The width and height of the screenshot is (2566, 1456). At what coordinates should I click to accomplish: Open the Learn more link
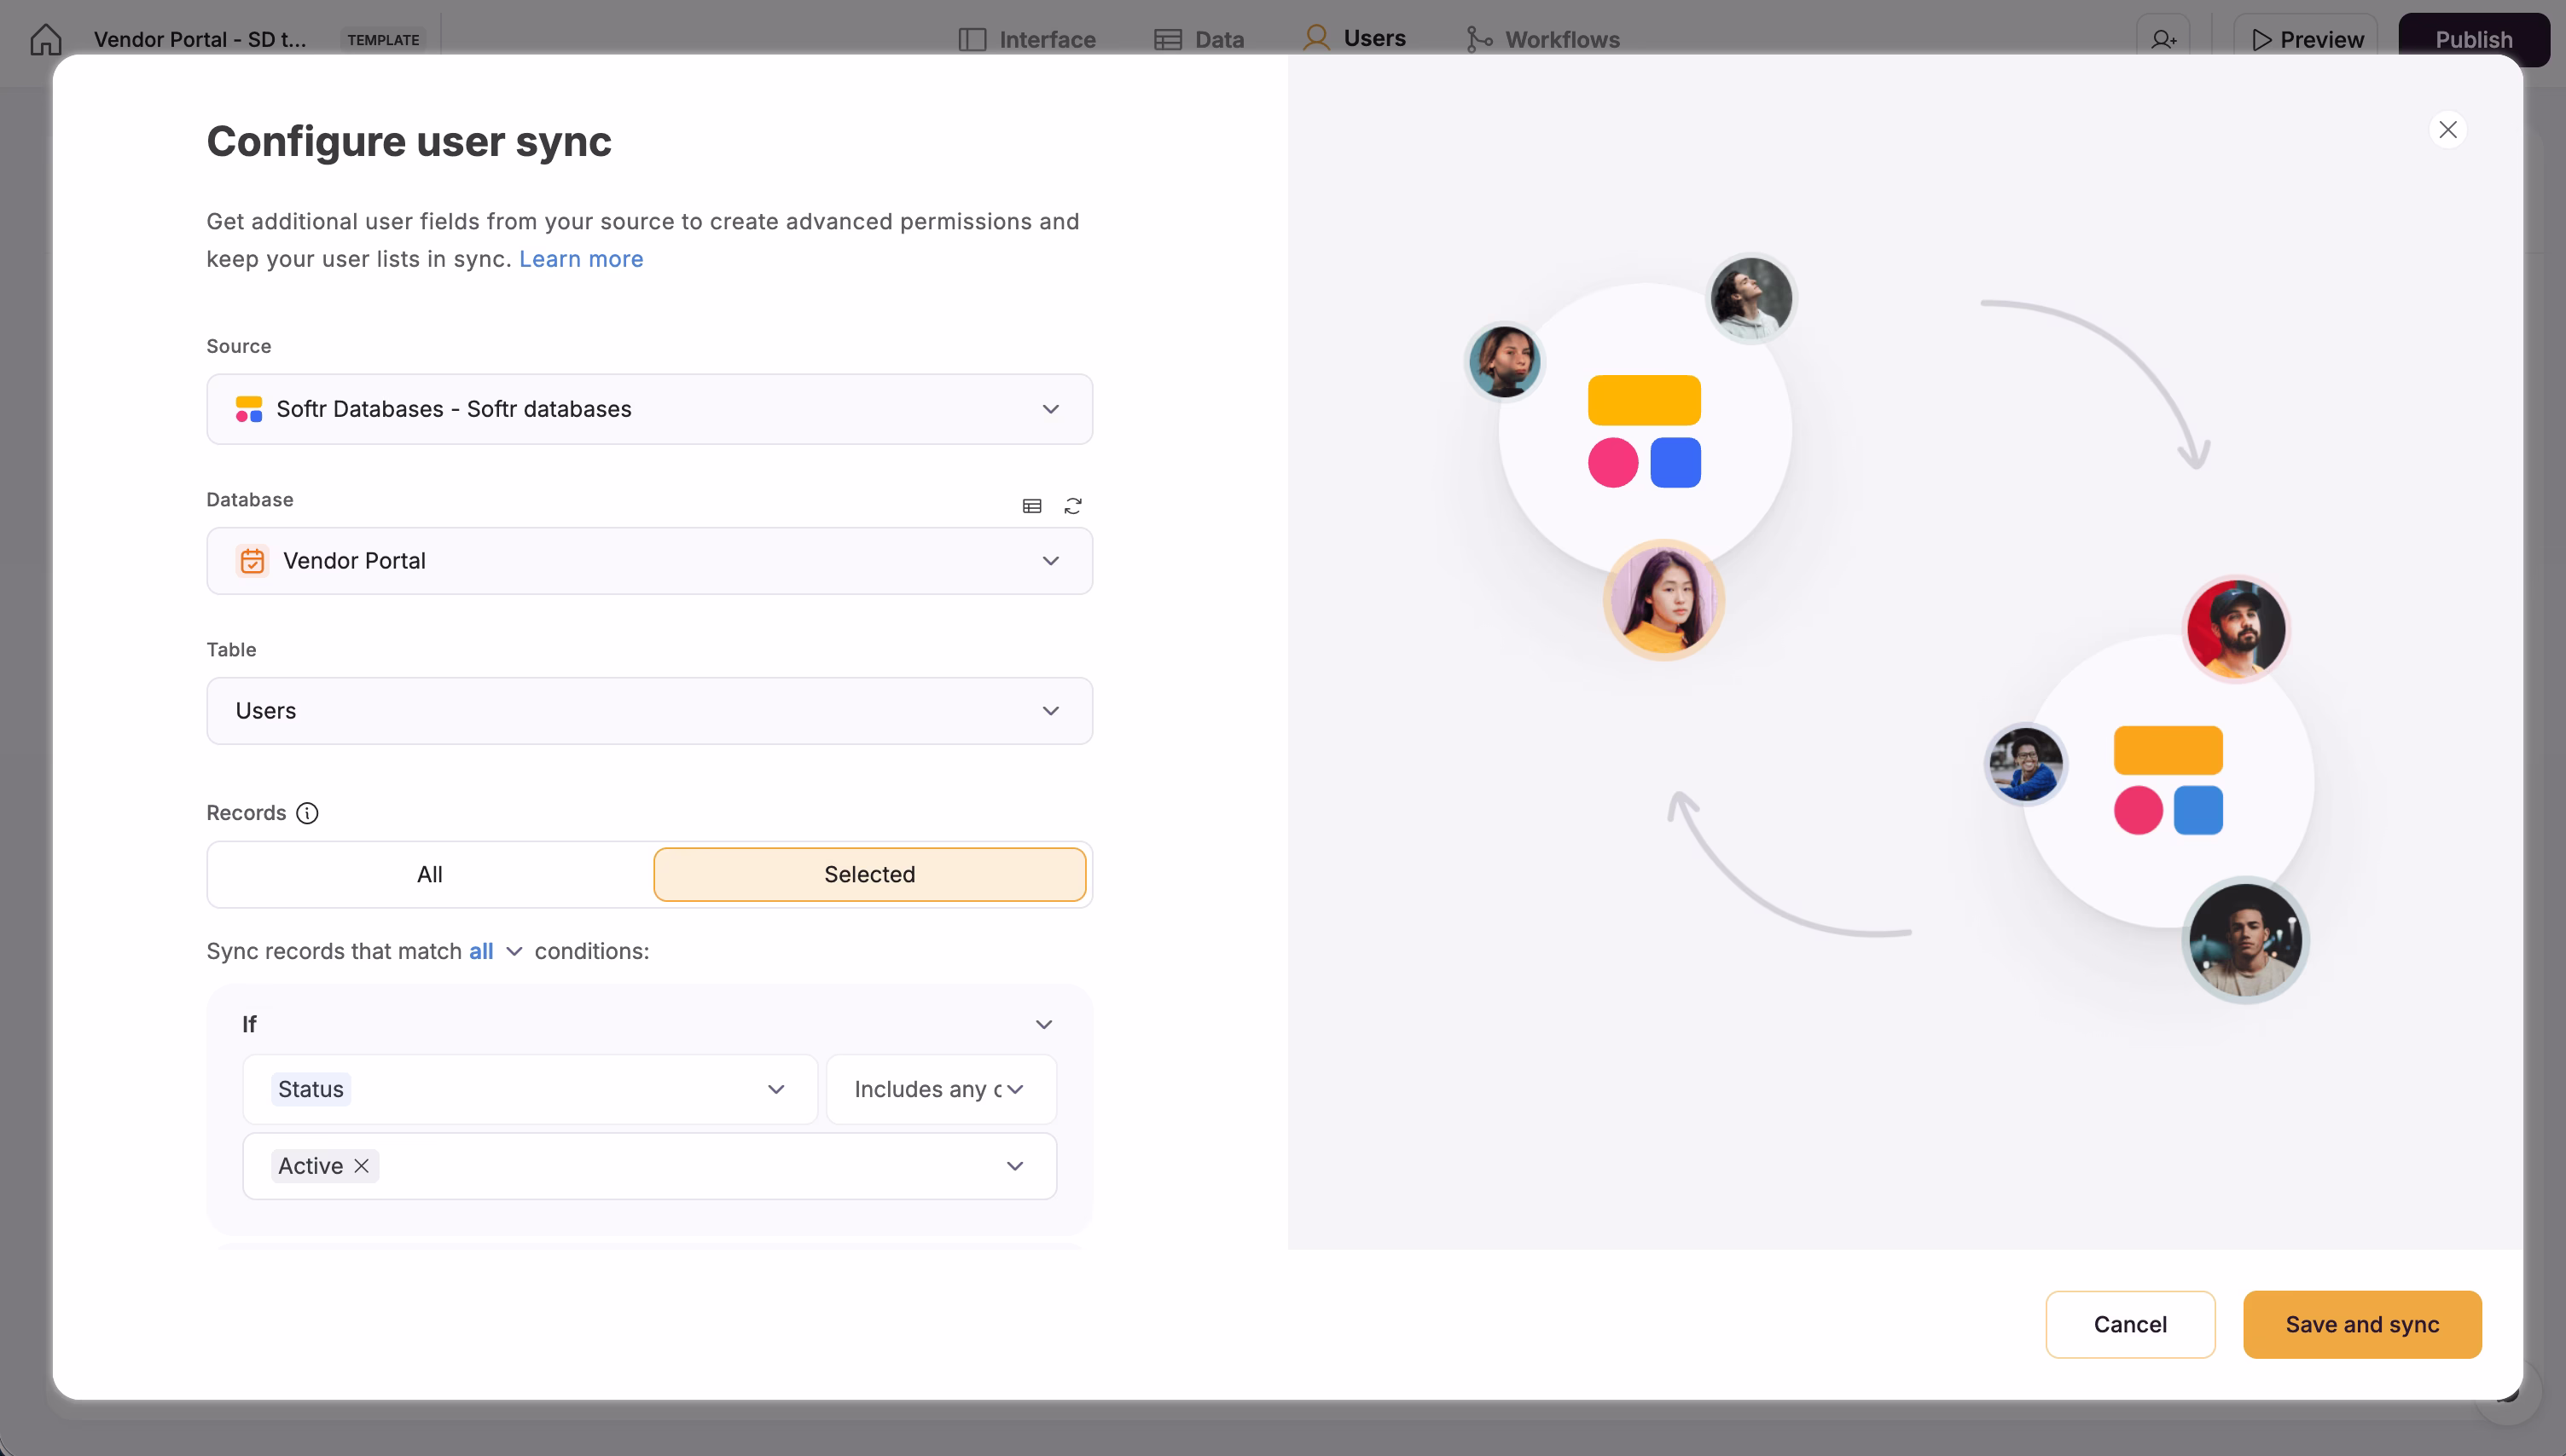[580, 259]
